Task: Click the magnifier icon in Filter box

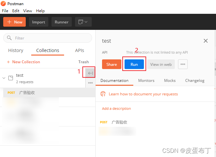Action: point(9,38)
